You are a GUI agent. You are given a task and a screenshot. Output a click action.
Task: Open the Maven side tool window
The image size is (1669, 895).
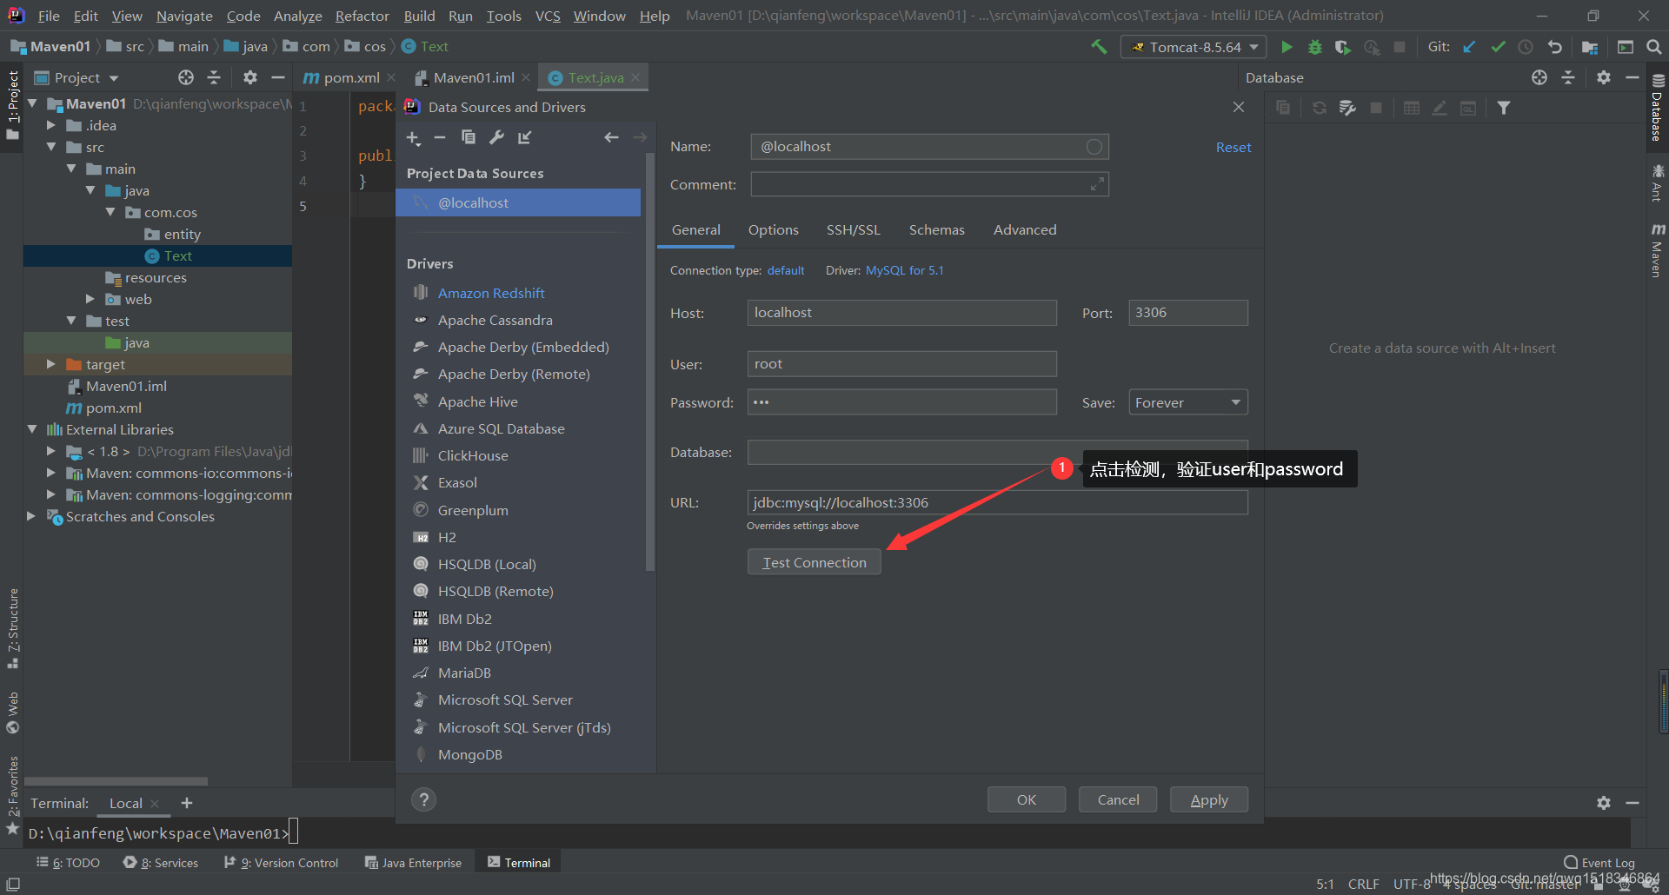[1658, 251]
